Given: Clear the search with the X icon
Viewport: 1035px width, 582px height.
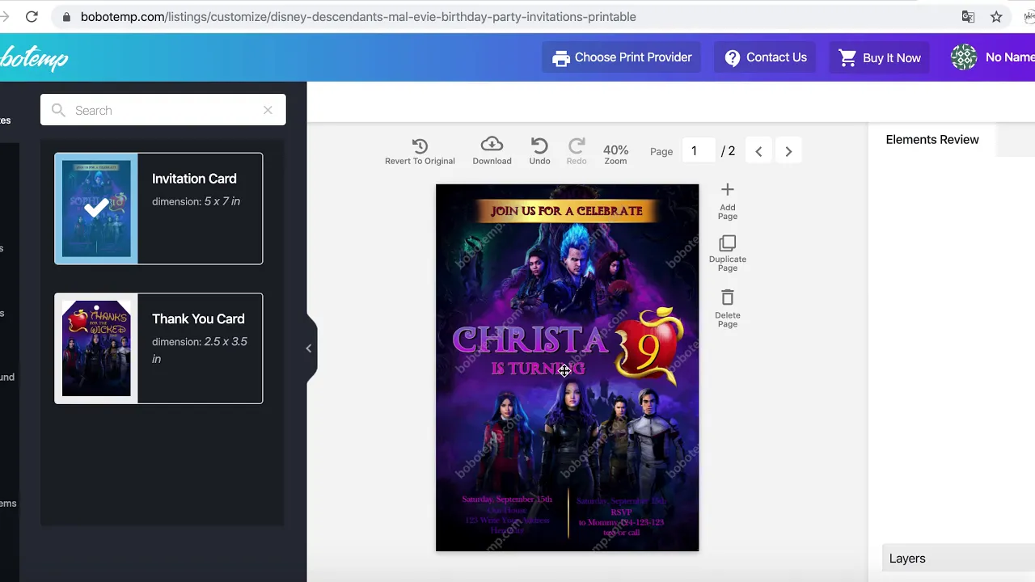Looking at the screenshot, I should pos(268,110).
